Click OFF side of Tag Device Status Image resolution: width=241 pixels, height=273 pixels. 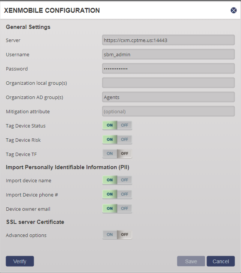pyautogui.click(x=124, y=125)
